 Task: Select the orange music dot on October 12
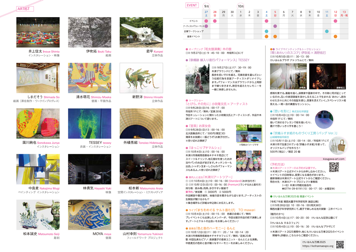coord(335,37)
